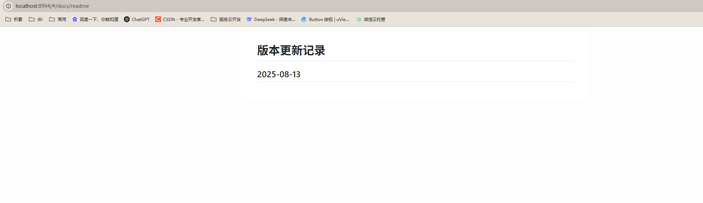The width and height of the screenshot is (703, 203).
Task: Open the CSDN - 专业开发者 bookmark text
Action: [183, 19]
